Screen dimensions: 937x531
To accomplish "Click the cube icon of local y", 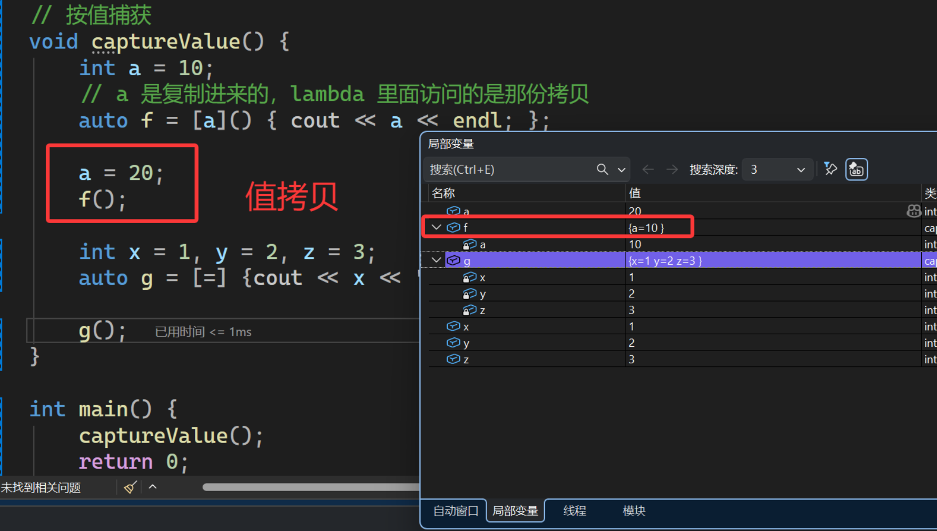I will click(x=453, y=343).
